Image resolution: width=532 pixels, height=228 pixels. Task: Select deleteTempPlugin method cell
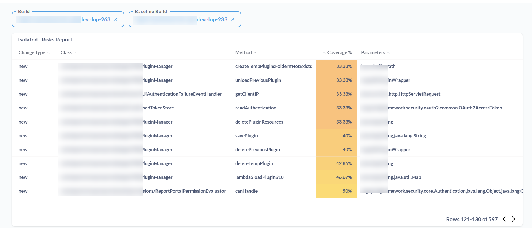(254, 163)
